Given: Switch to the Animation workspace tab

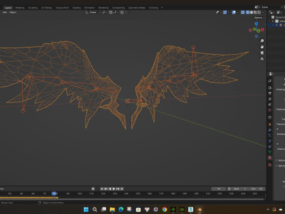Looking at the screenshot, I should coord(90,8).
